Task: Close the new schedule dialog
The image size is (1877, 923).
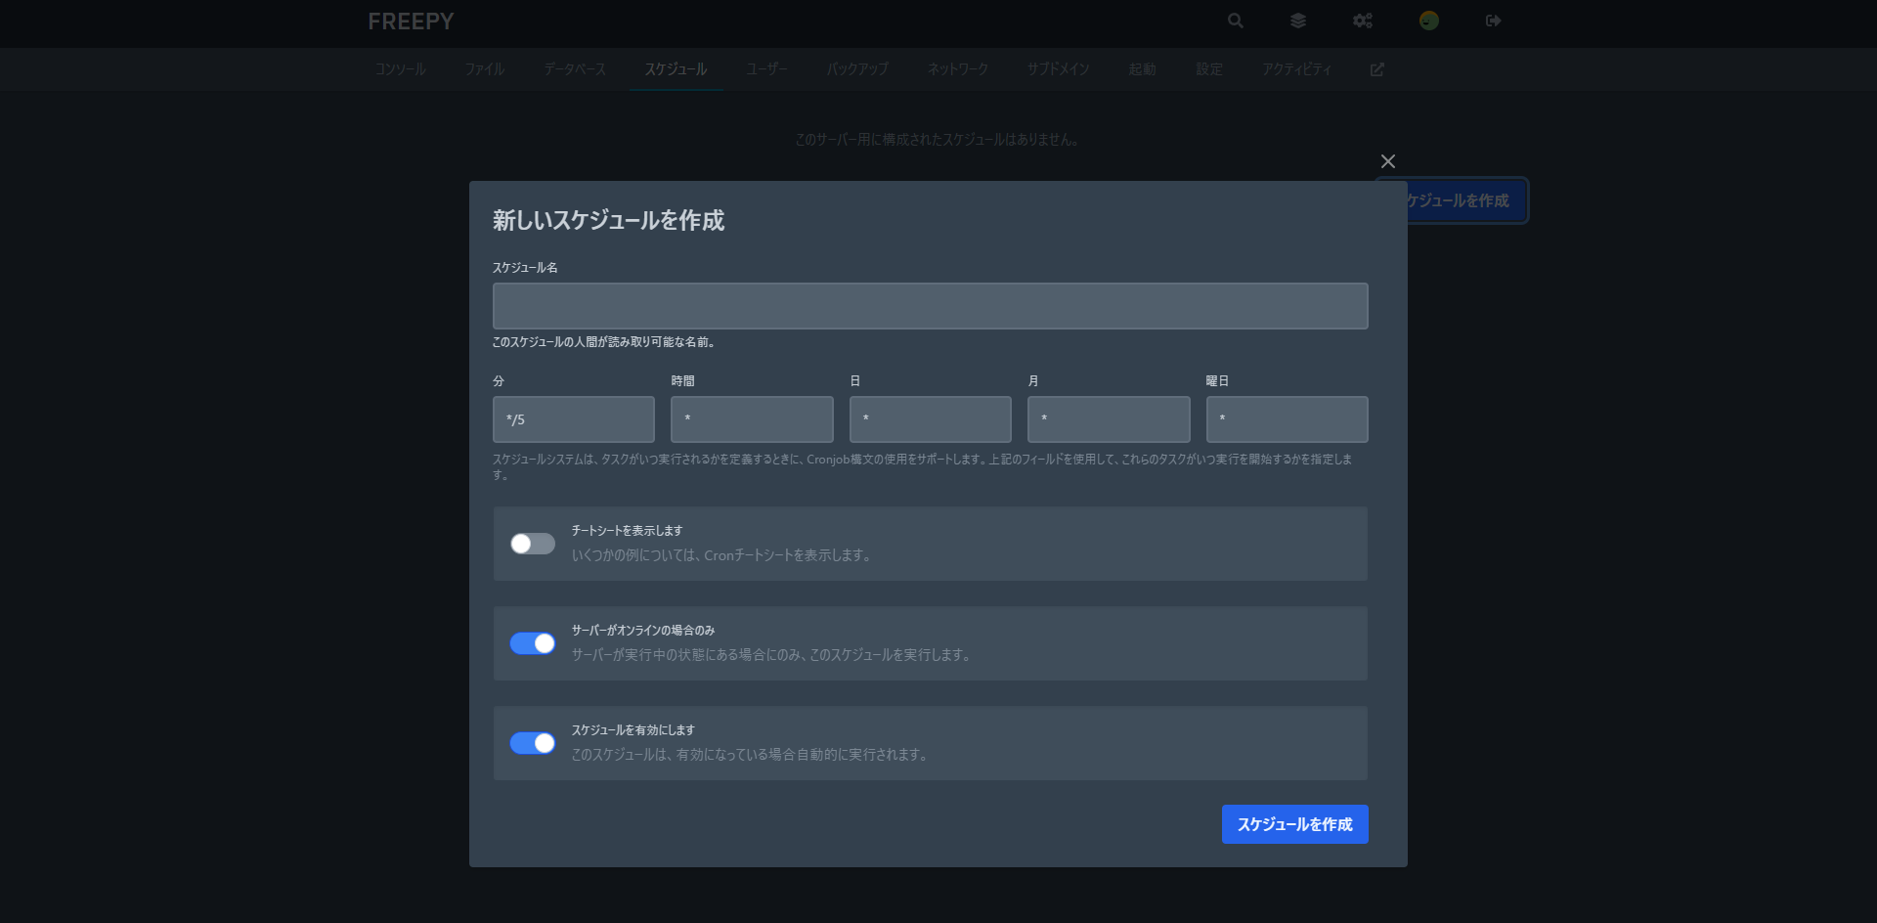Action: tap(1387, 161)
